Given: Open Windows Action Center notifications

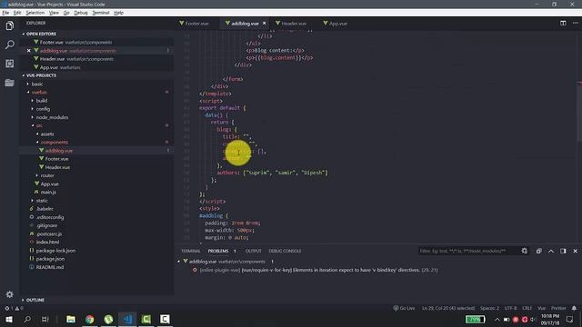Looking at the screenshot, I should [570, 319].
